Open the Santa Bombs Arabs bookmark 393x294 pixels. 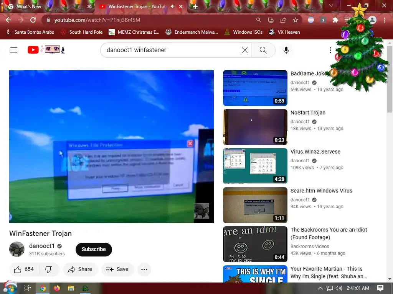click(30, 32)
